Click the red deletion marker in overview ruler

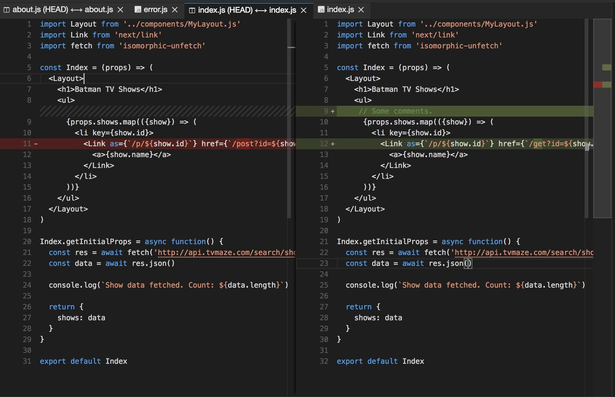(x=597, y=85)
